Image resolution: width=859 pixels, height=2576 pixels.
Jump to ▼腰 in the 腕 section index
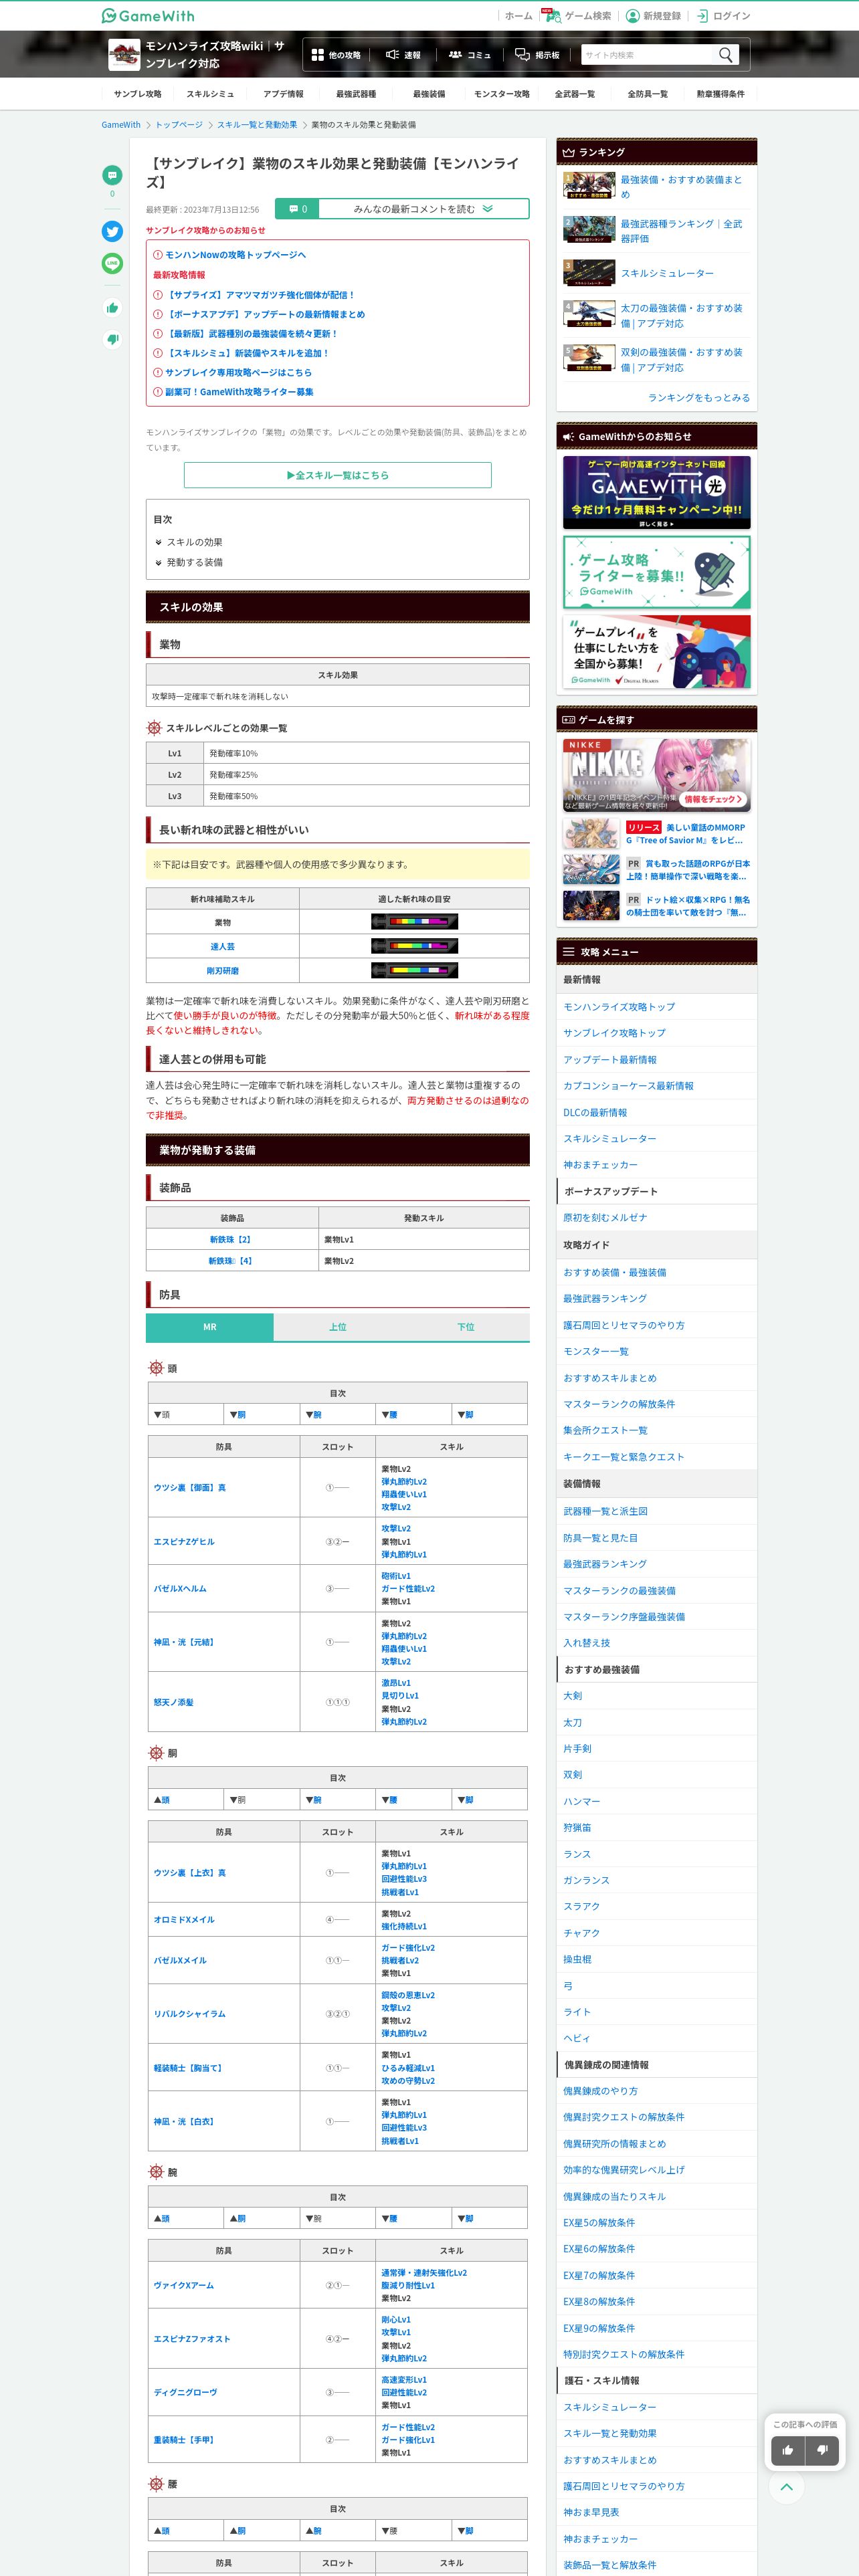pos(390,2218)
